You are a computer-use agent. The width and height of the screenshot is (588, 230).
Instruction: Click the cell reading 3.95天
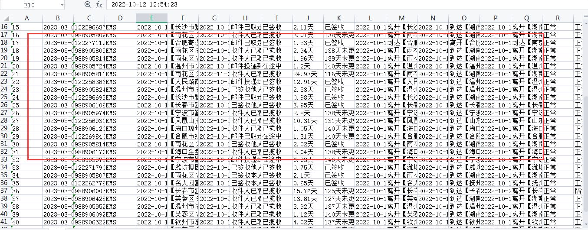[x=308, y=105]
